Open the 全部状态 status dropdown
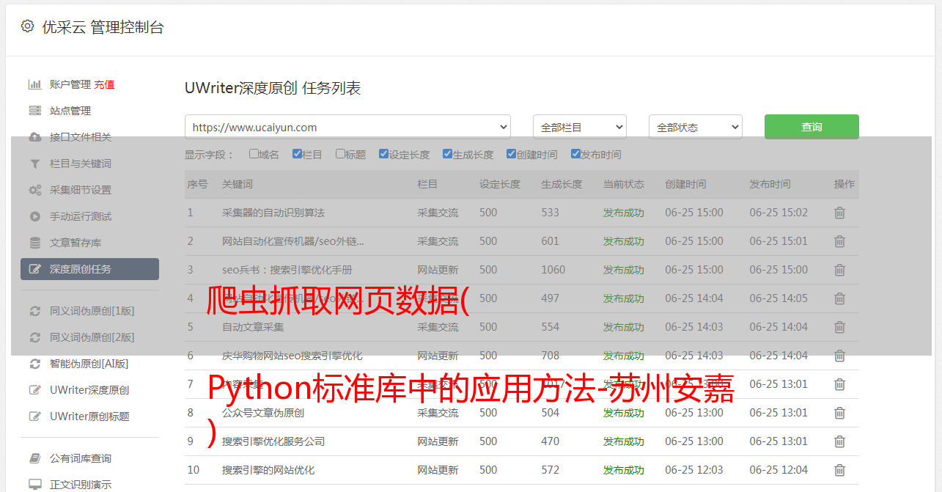 coord(695,127)
